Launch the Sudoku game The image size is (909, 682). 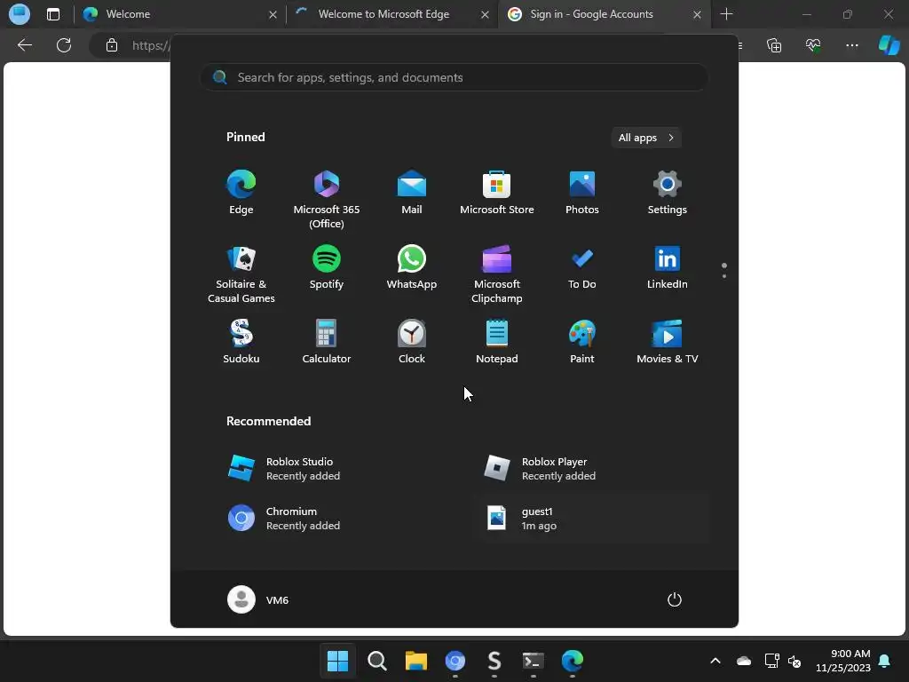click(241, 342)
